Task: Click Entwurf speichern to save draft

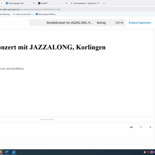Action: point(140,23)
